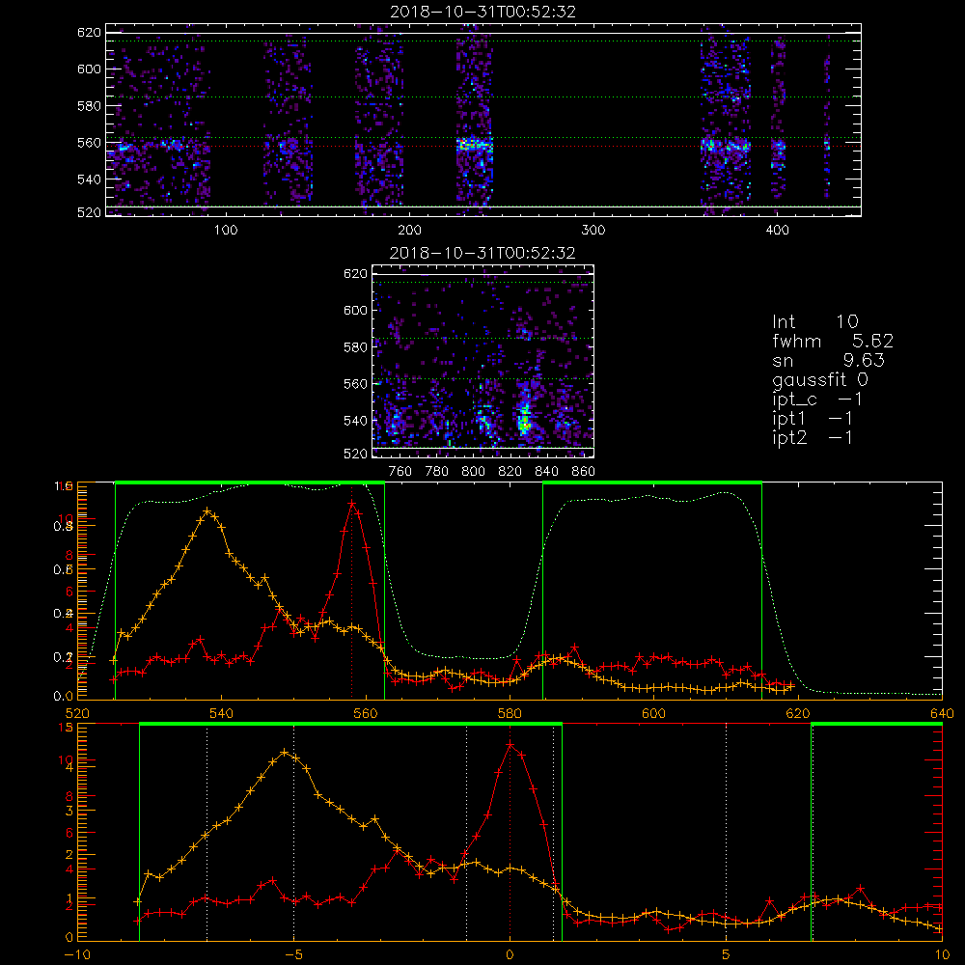
Task: Click the '860' x-axis label of the middle image
Action: point(584,472)
